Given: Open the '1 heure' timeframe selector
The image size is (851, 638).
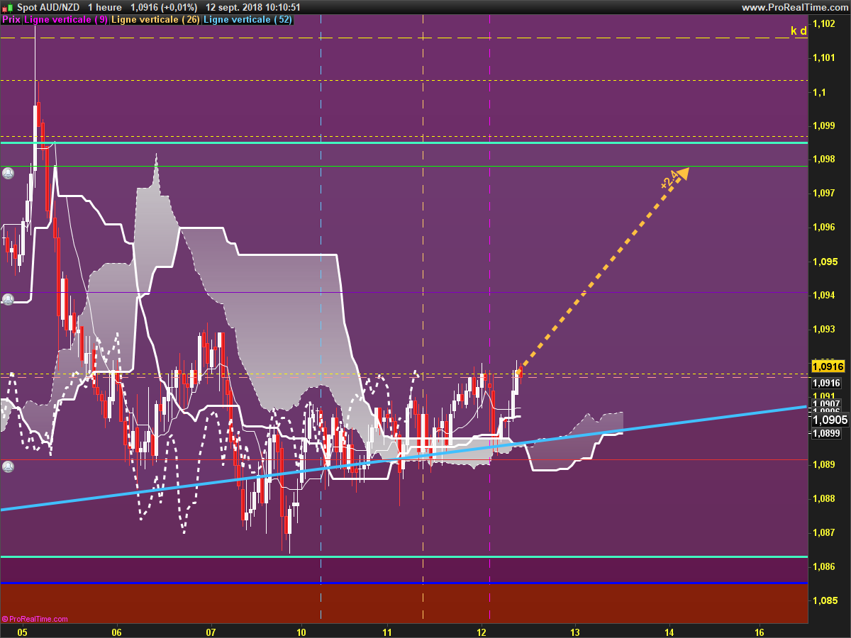Looking at the screenshot, I should point(105,7).
